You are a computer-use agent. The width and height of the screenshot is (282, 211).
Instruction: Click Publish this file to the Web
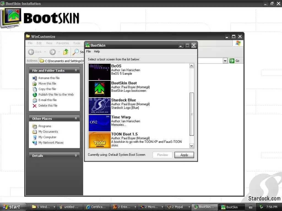coord(56,95)
